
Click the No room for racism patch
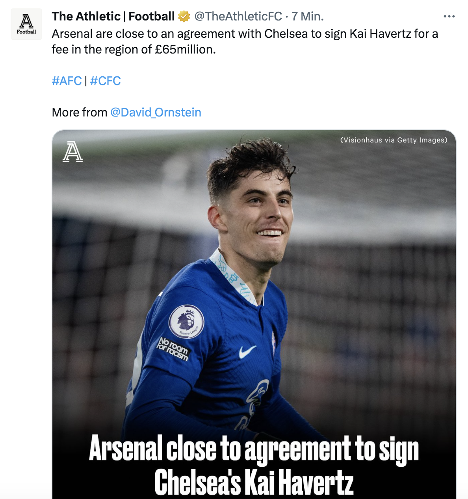(173, 349)
